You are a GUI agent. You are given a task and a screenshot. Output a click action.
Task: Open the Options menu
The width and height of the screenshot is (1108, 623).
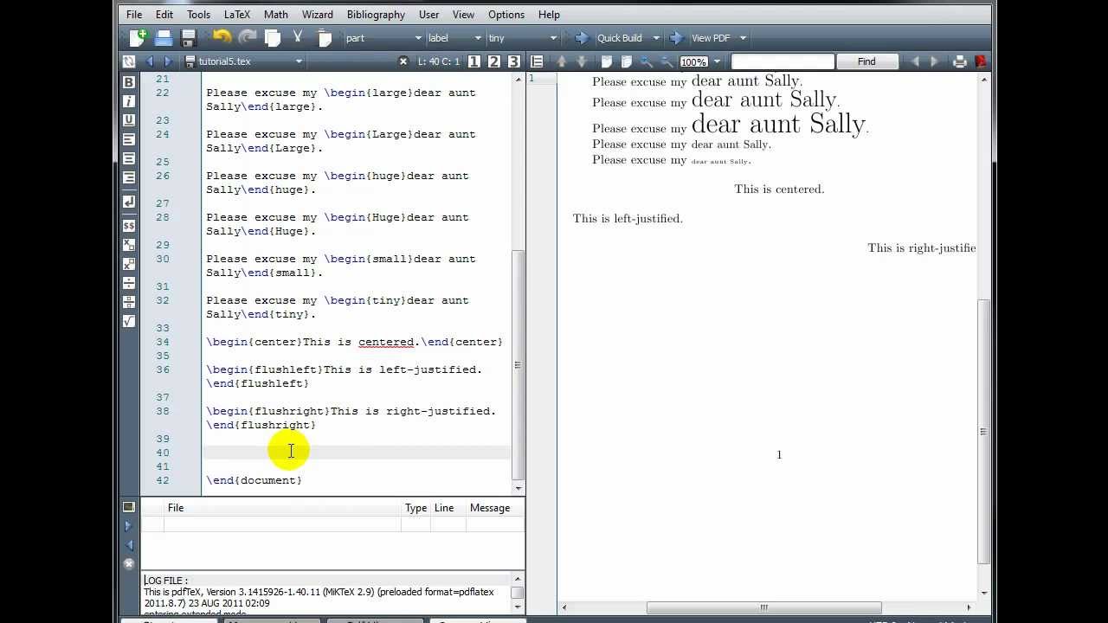pos(506,15)
